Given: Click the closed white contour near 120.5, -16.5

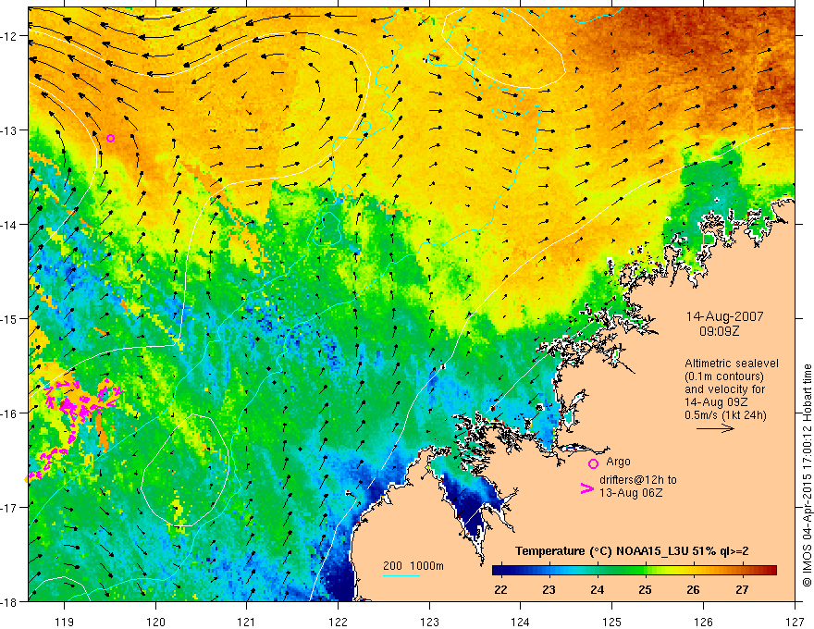Looking at the screenshot, I should pos(185,470).
